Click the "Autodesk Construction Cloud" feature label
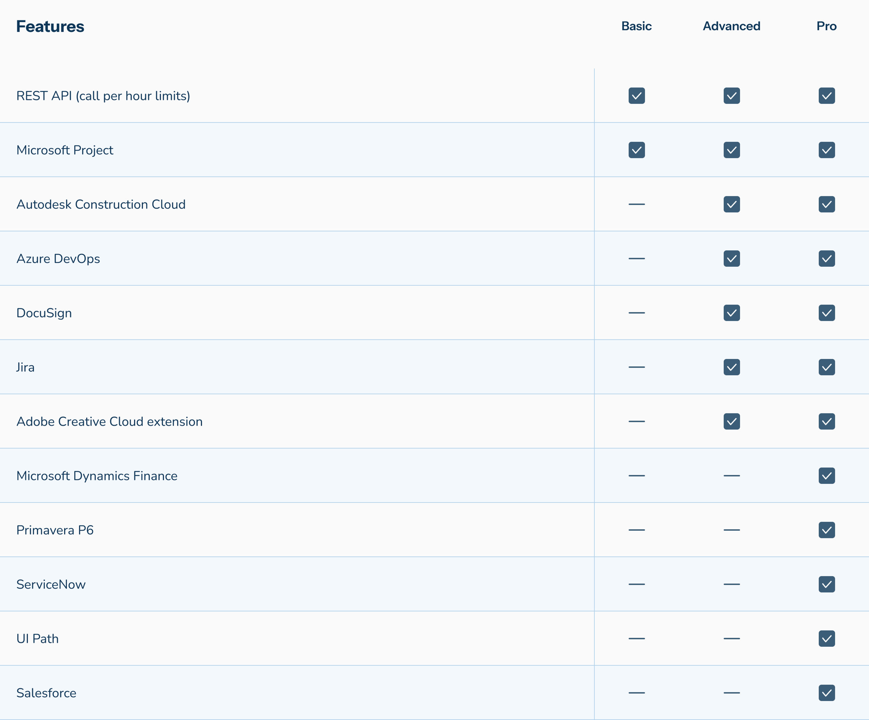This screenshot has height=720, width=869. pyautogui.click(x=101, y=204)
